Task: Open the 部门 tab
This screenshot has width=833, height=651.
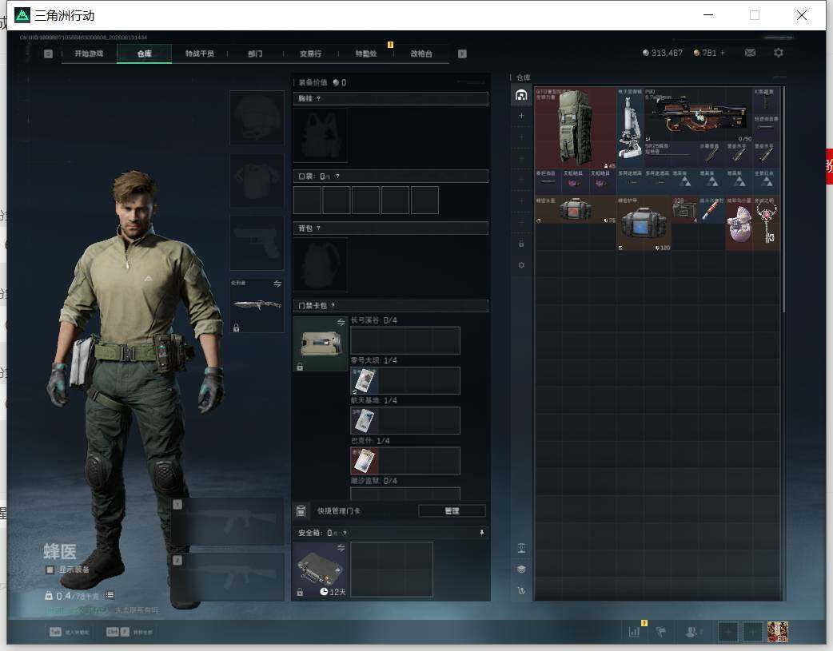Action: coord(255,54)
